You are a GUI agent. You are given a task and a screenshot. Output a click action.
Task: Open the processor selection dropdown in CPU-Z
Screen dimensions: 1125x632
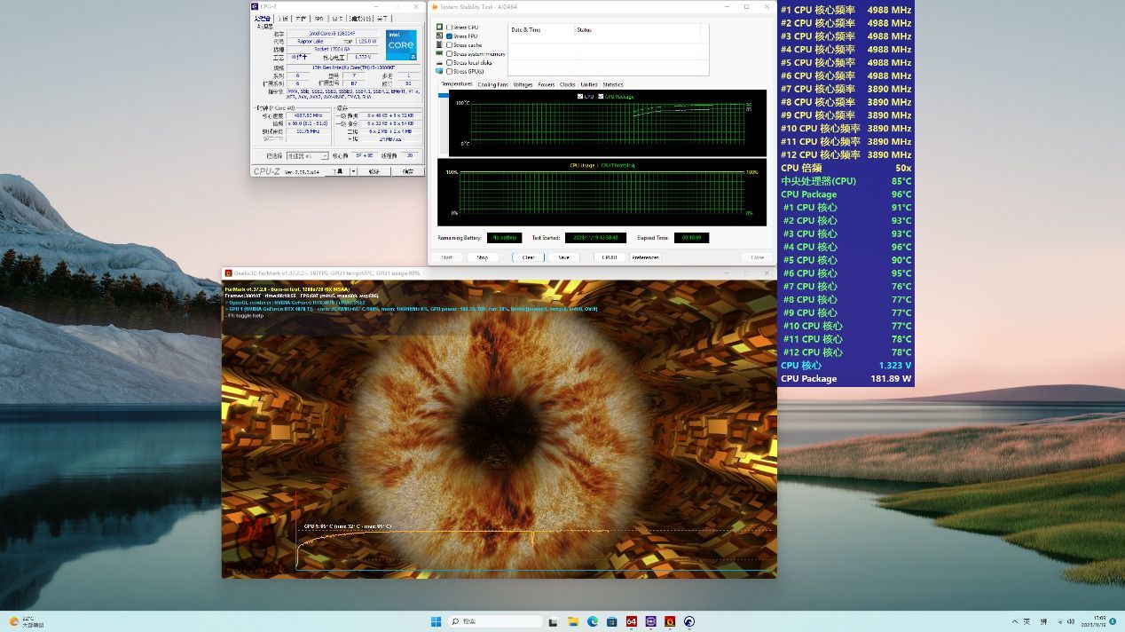tap(306, 155)
